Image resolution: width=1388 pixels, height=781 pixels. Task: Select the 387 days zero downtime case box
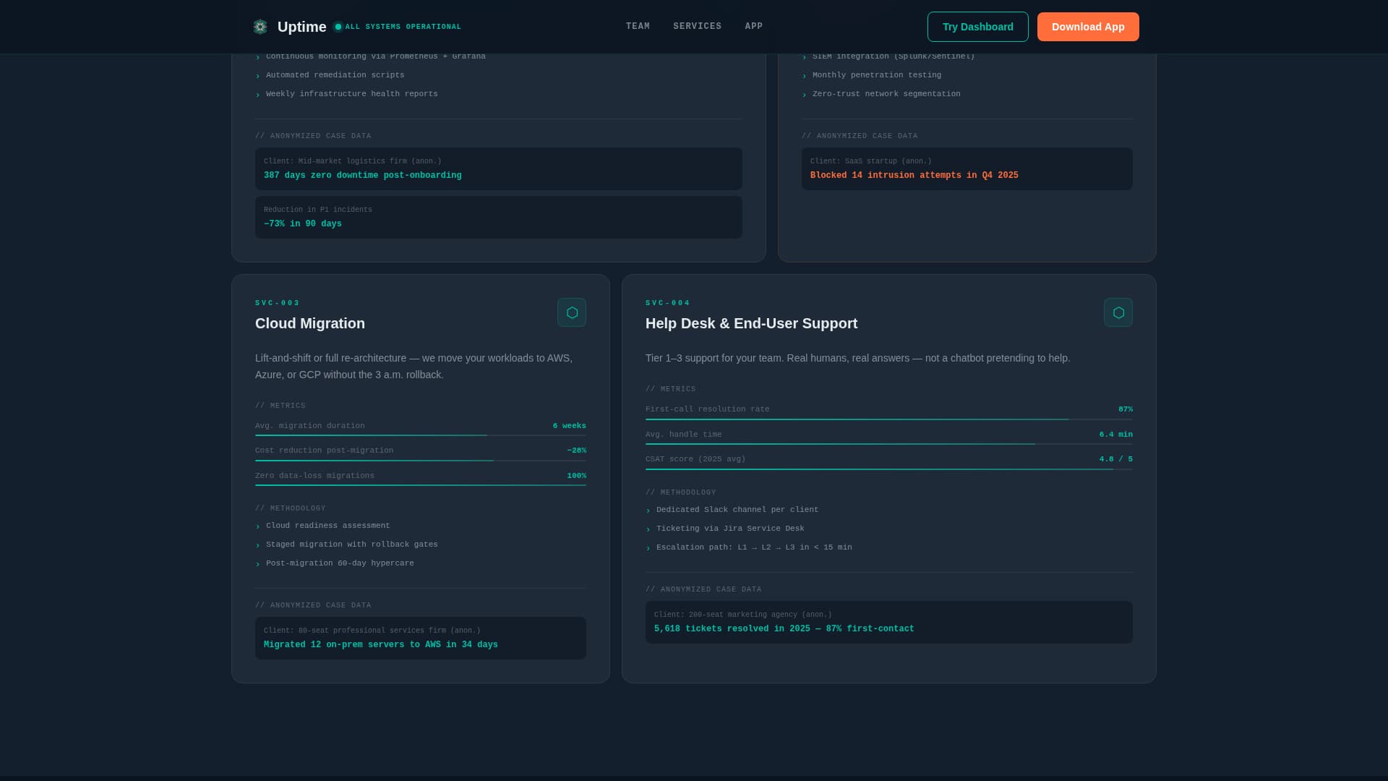498,168
